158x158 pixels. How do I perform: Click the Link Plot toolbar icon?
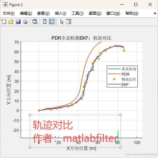(35, 22)
